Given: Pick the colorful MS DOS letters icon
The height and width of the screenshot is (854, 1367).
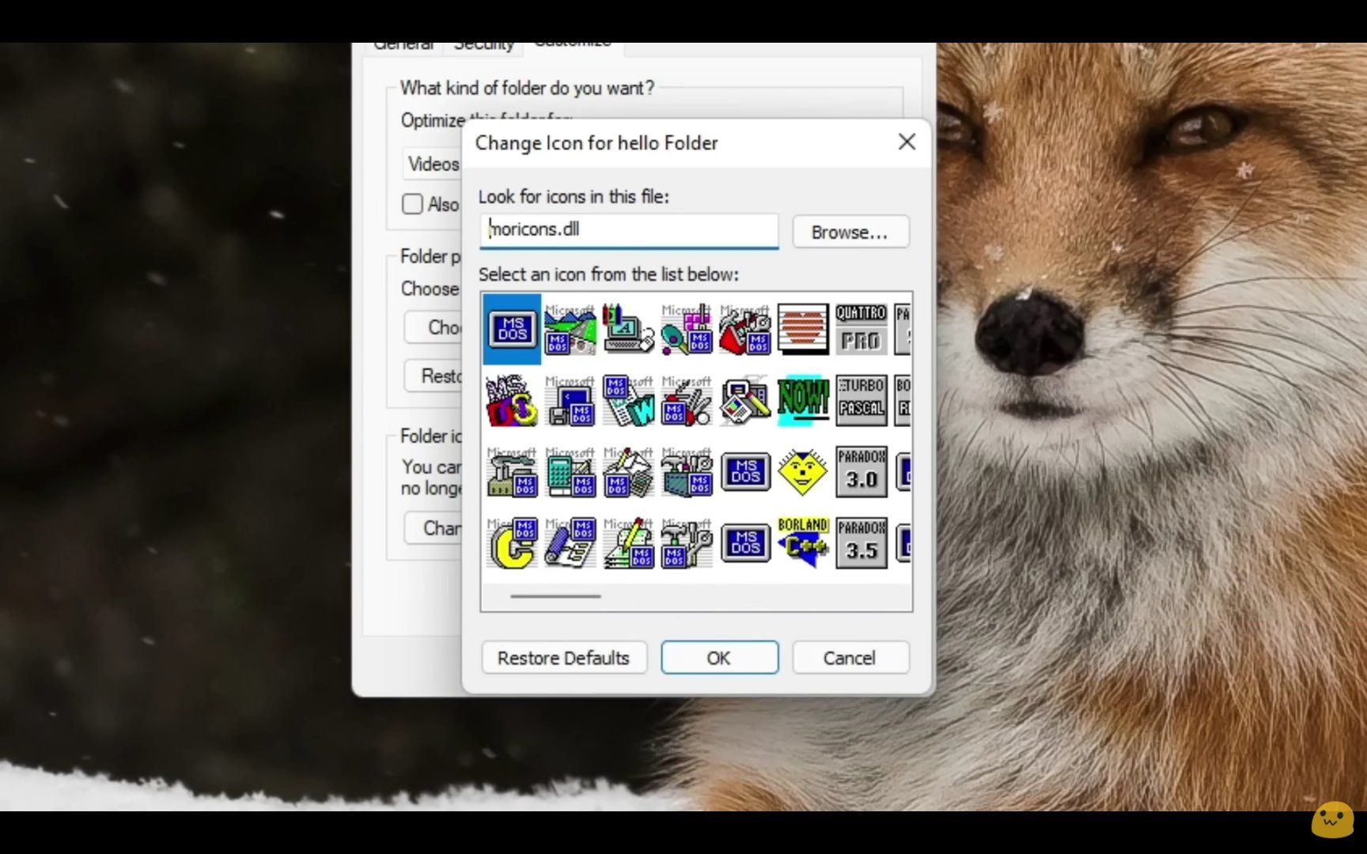Looking at the screenshot, I should [512, 400].
